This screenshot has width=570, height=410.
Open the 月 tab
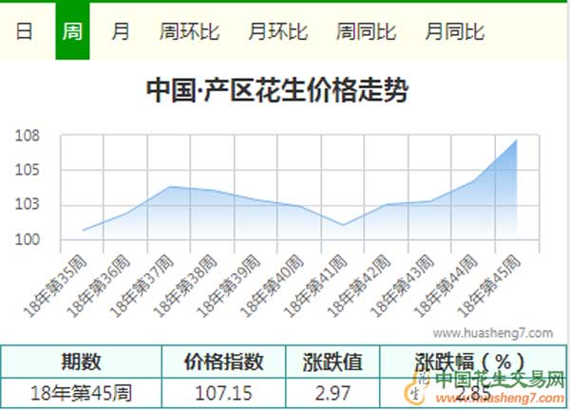(x=121, y=31)
